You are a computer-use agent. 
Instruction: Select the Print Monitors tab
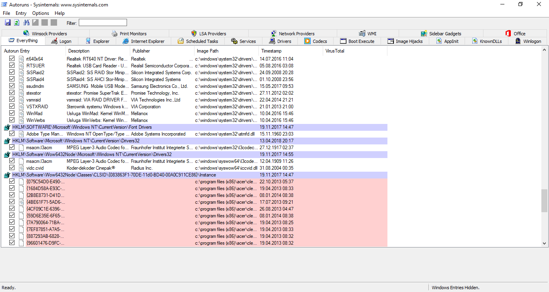click(x=129, y=33)
